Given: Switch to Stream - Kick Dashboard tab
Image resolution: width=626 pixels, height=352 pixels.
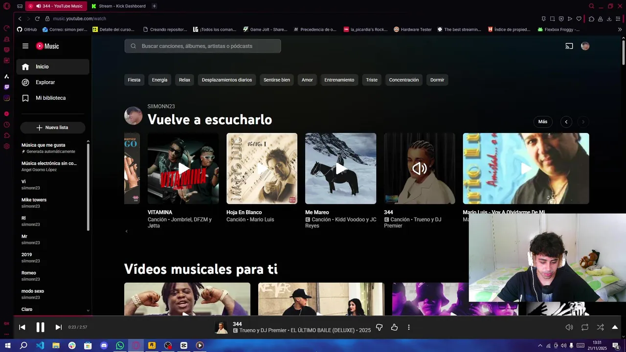Looking at the screenshot, I should (119, 6).
